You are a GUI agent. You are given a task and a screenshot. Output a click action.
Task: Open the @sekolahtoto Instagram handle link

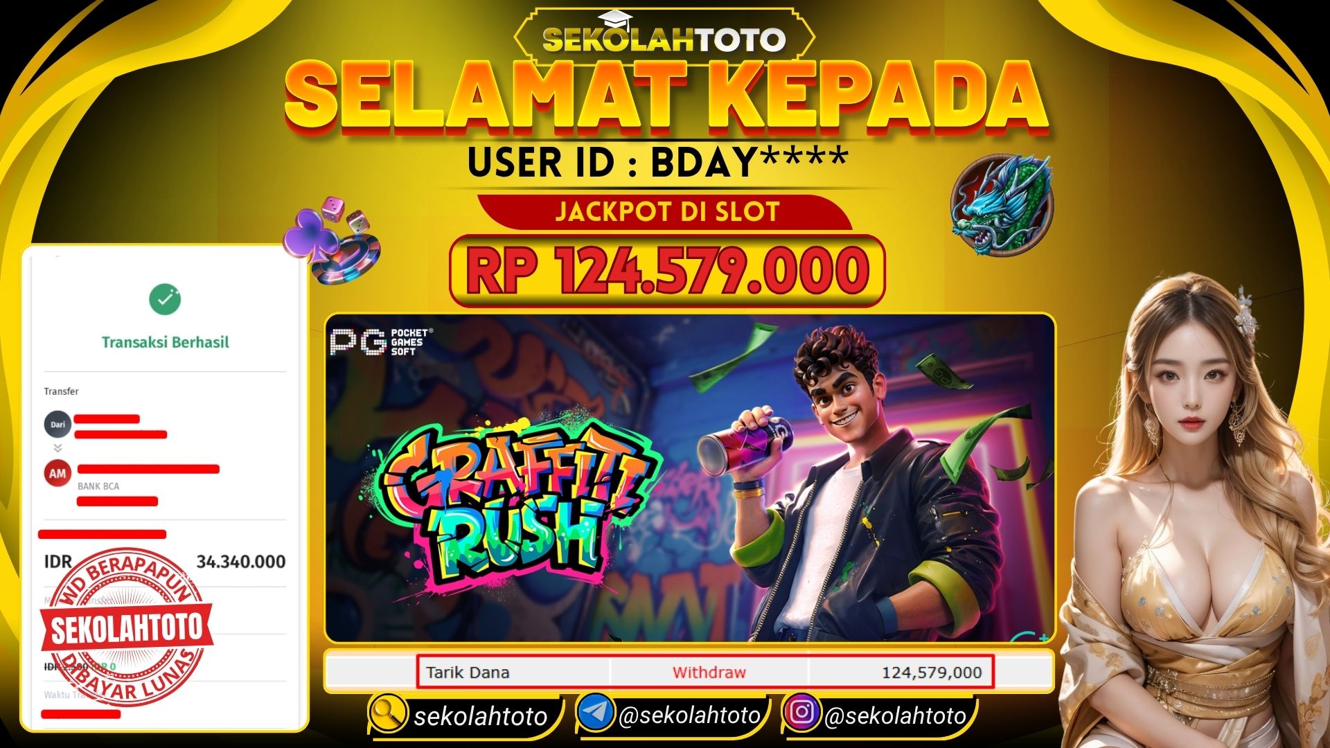[x=895, y=715]
